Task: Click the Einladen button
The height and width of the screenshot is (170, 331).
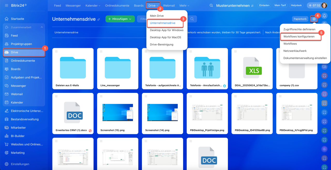Action: coord(264,5)
